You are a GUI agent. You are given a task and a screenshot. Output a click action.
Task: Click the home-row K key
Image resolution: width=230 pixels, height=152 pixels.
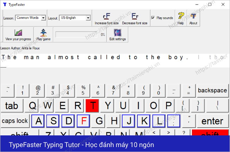click(x=144, y=121)
